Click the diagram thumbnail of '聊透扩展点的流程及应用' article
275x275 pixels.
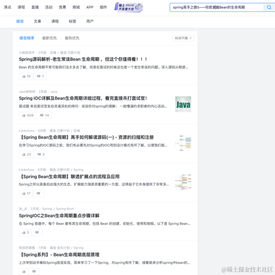tap(183, 182)
